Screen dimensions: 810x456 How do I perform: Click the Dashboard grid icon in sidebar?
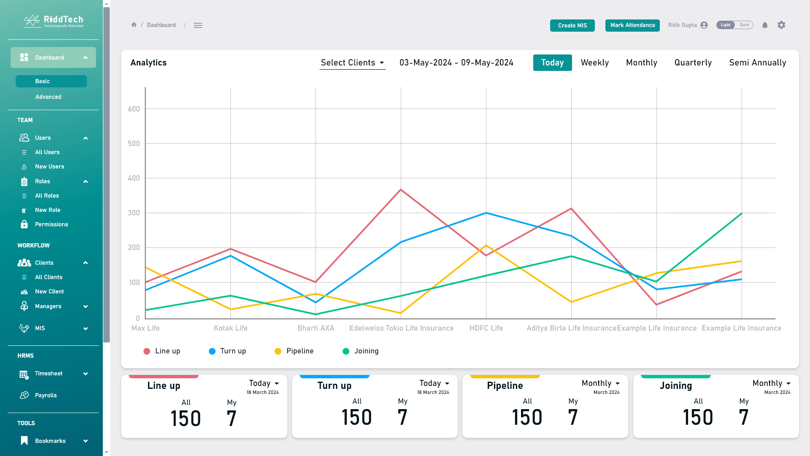point(24,57)
